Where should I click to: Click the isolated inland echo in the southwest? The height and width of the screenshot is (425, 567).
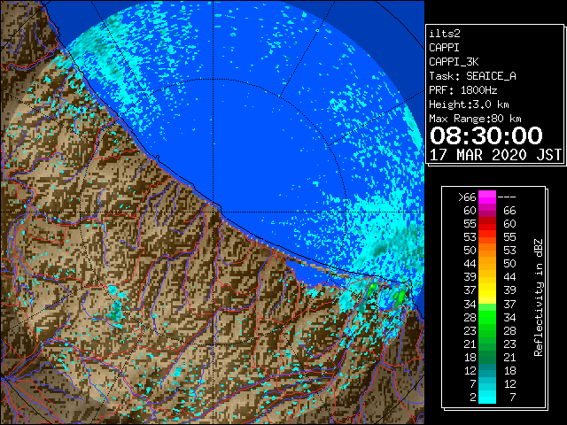[116, 312]
